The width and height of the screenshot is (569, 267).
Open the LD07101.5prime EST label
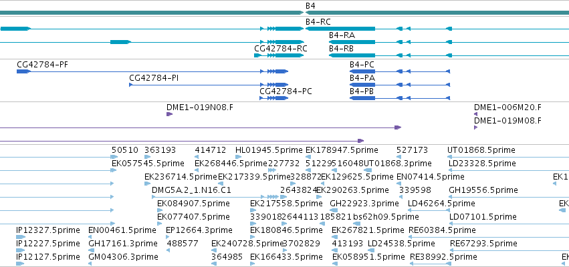[x=483, y=217]
